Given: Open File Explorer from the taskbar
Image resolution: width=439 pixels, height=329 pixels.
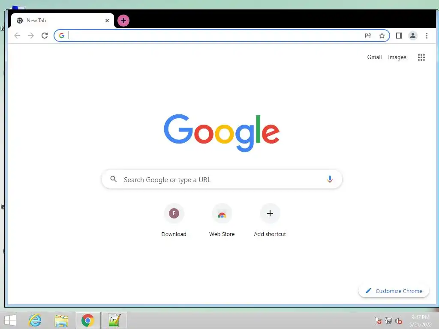Looking at the screenshot, I should tap(61, 320).
